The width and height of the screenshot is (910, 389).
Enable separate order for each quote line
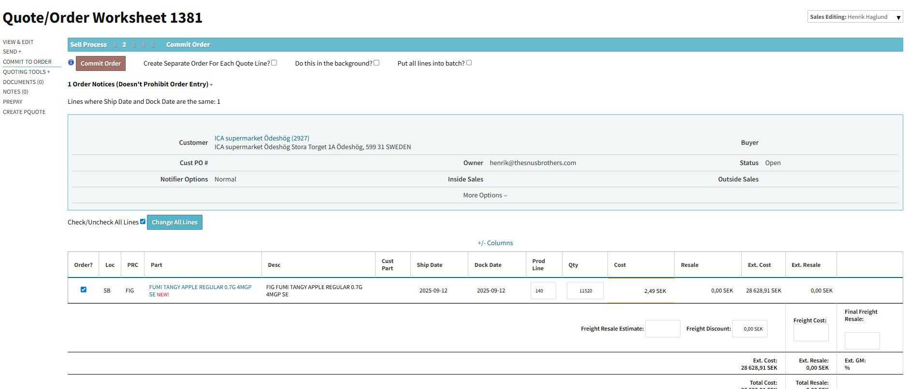(274, 63)
